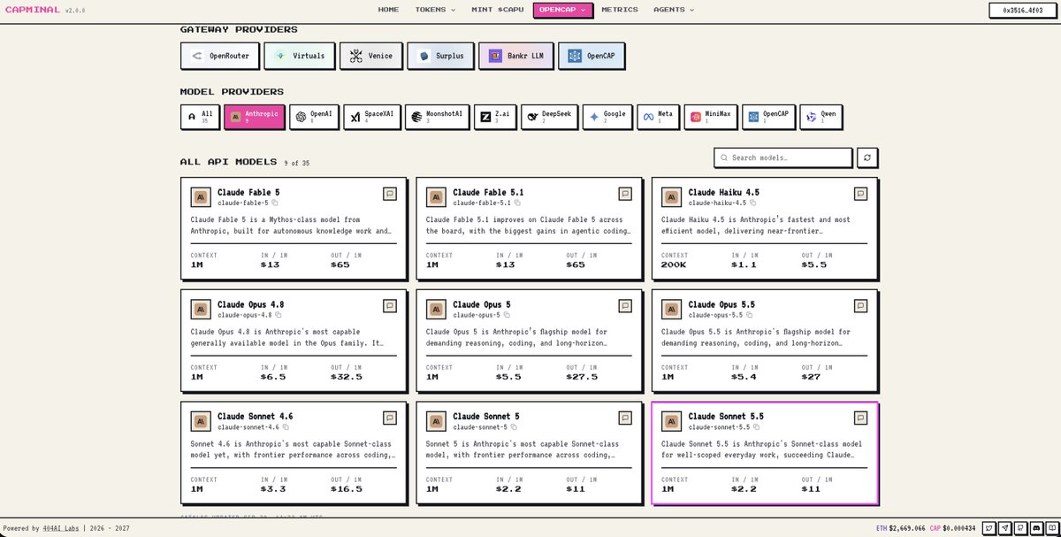
Task: Open the Claude Opus 5 model card
Action: pyautogui.click(x=528, y=340)
